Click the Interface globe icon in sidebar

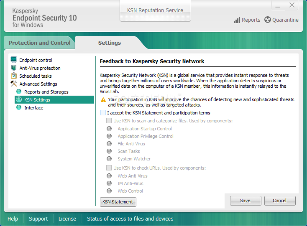pyautogui.click(x=19, y=108)
